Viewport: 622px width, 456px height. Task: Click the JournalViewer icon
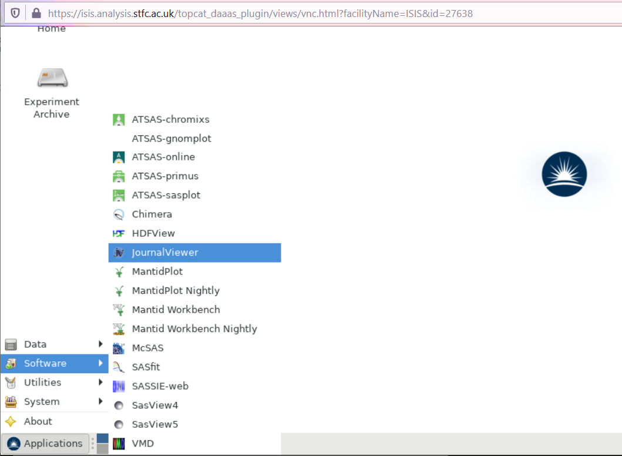[119, 253]
